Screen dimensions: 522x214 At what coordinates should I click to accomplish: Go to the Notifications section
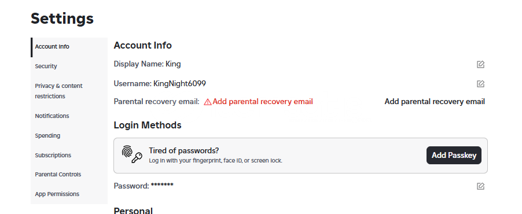(x=69, y=116)
